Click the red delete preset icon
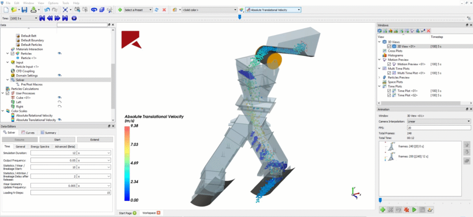 [x=164, y=10]
